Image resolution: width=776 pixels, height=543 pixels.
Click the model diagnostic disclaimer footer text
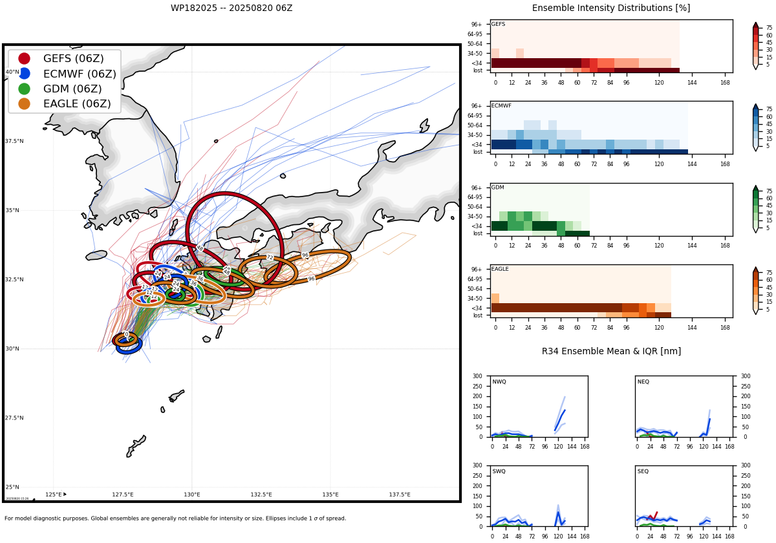pyautogui.click(x=175, y=518)
